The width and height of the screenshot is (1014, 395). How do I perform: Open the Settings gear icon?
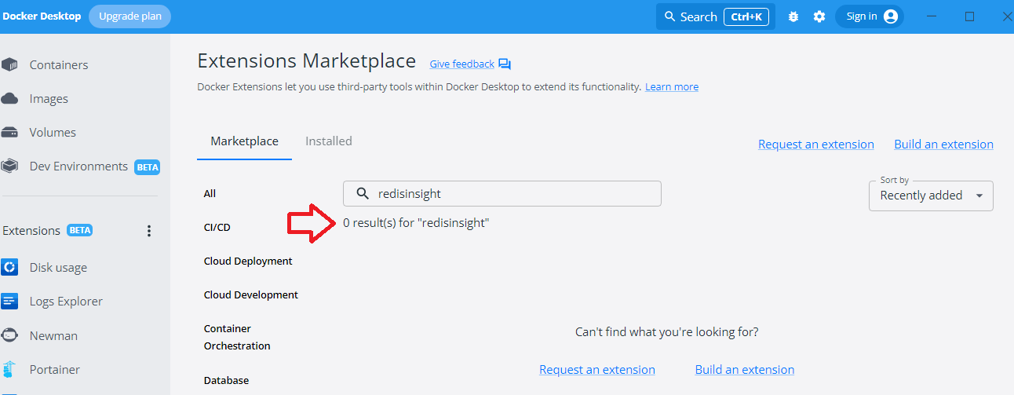click(819, 16)
